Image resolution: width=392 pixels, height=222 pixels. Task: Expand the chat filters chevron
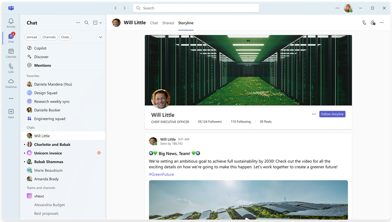[x=100, y=37]
